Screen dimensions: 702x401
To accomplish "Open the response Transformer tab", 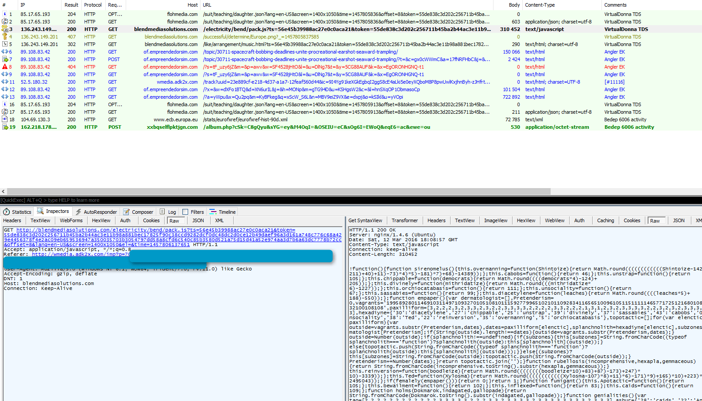I will coord(405,220).
